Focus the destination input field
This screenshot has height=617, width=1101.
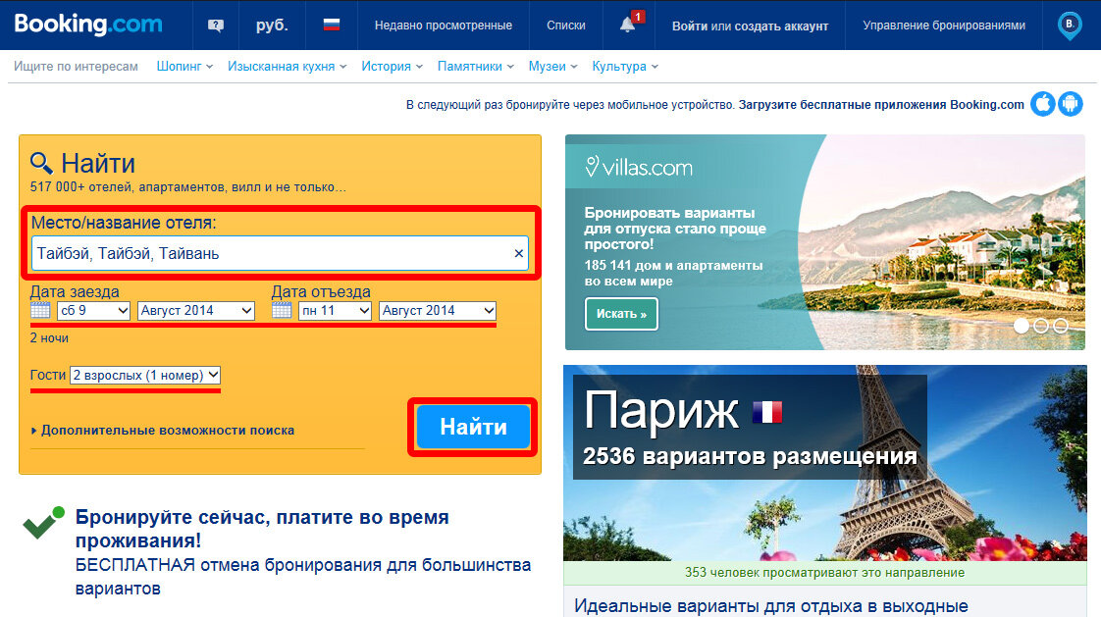[x=280, y=253]
